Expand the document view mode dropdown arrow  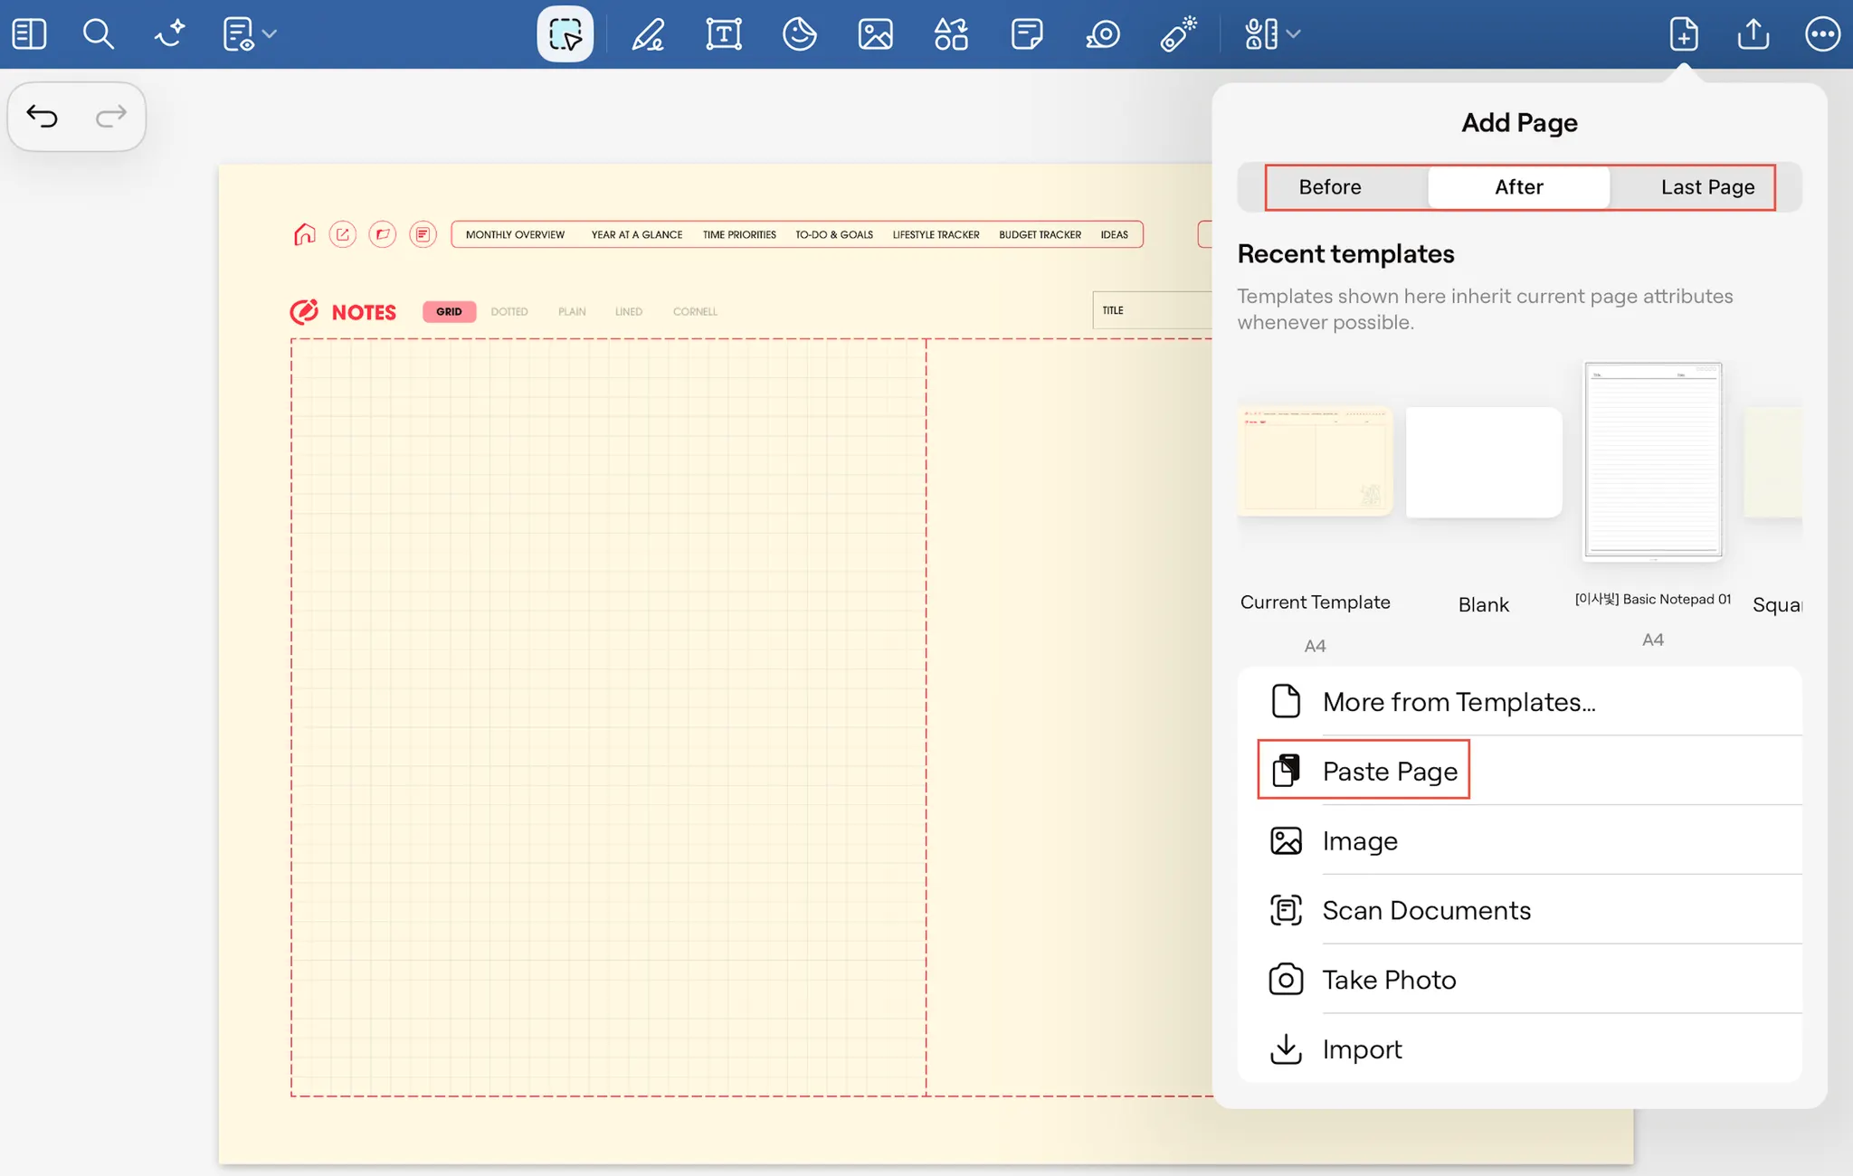click(x=270, y=34)
